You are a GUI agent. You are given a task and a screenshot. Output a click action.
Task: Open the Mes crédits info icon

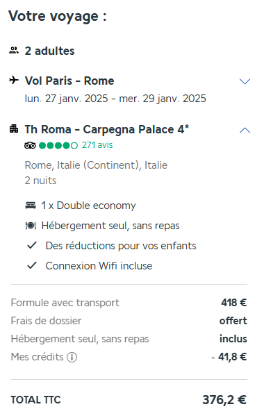point(72,357)
